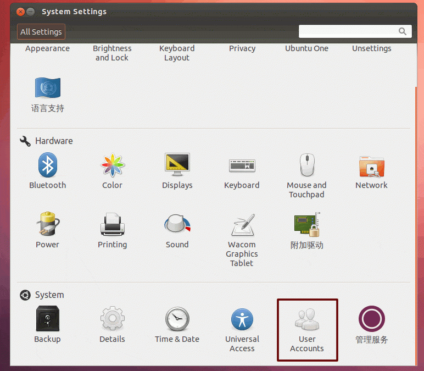Click the Appearance label

(48, 48)
